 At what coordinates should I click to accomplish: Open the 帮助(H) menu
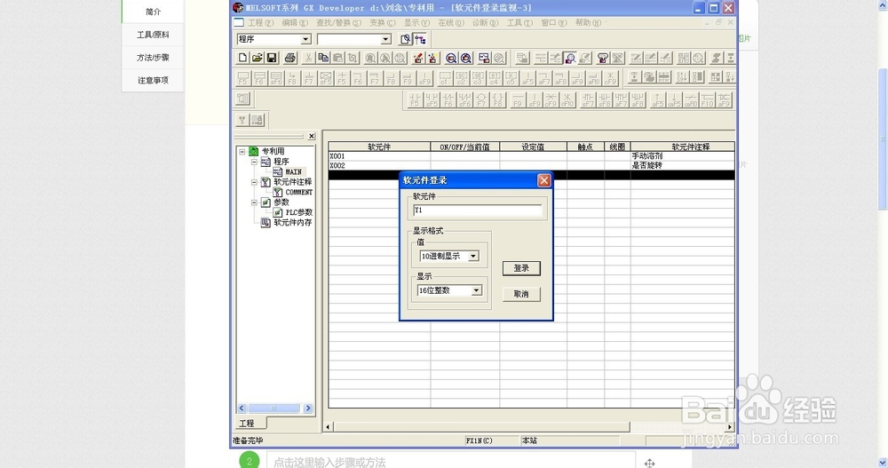pos(588,23)
